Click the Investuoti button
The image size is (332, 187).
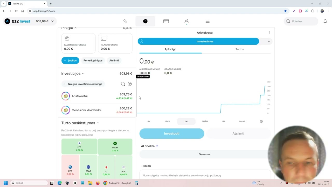[x=172, y=133]
